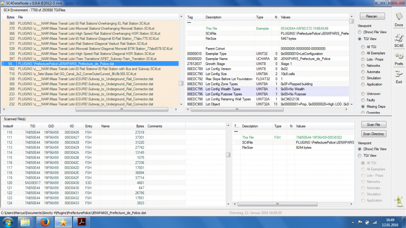Screen dimensions: 406x228
Task: Click the file list horizontal scrollbar thumb
Action: coord(121,110)
